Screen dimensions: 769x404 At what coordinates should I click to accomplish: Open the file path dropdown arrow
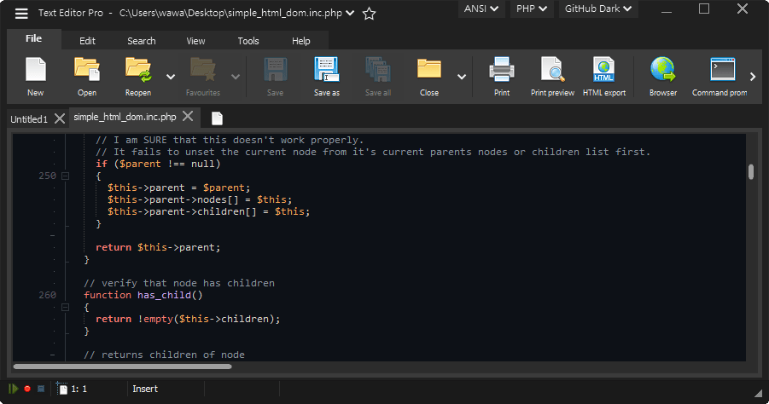pos(350,14)
